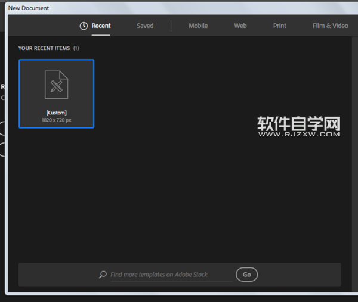The height and width of the screenshot is (302, 358).
Task: Click the magnifier icon in the Adobe Stock search
Action: click(103, 275)
